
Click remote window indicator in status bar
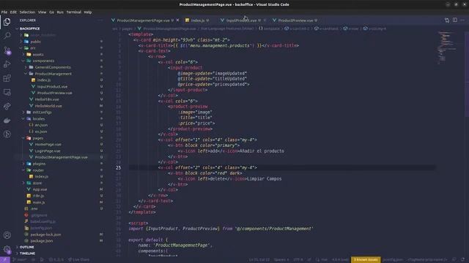5,260
